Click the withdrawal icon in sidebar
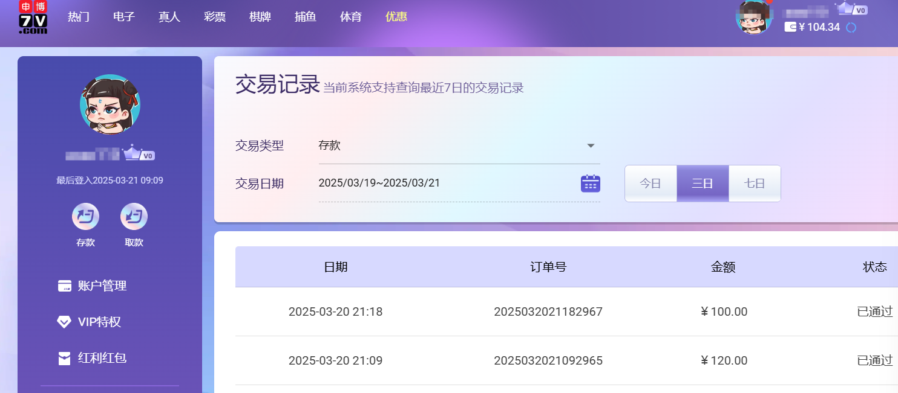Viewport: 898px width, 393px height. [x=134, y=217]
